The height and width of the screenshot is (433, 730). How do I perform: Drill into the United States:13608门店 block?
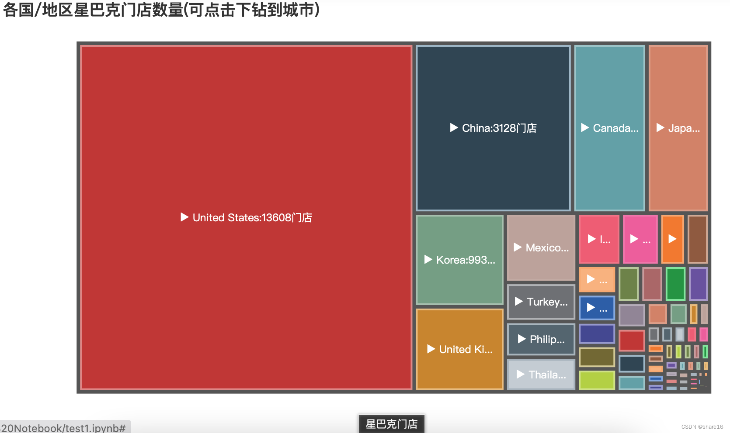coord(246,217)
